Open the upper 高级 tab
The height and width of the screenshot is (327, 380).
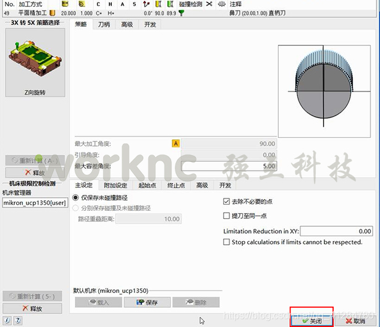coord(127,25)
